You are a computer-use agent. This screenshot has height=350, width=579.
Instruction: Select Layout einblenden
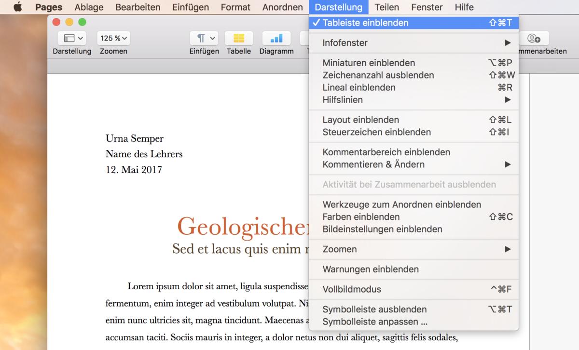[414, 120]
